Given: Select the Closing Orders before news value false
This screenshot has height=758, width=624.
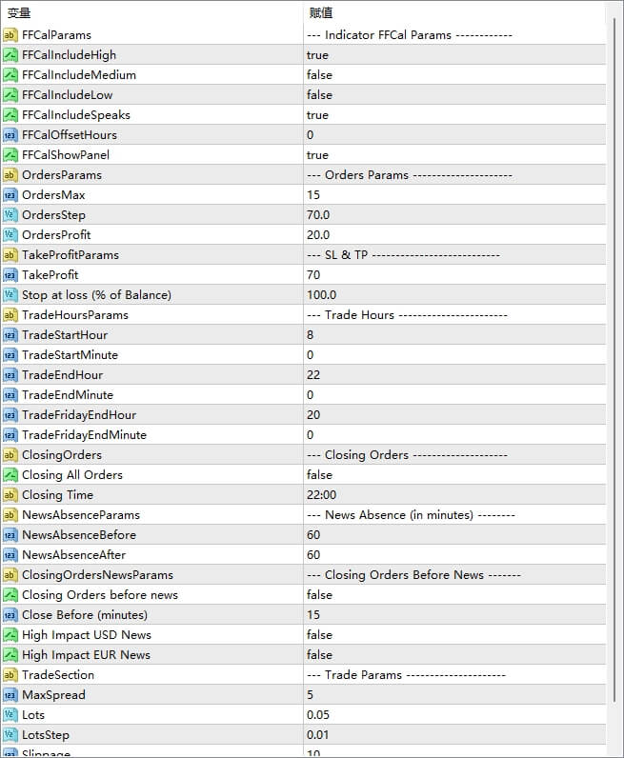Looking at the screenshot, I should pyautogui.click(x=319, y=595).
